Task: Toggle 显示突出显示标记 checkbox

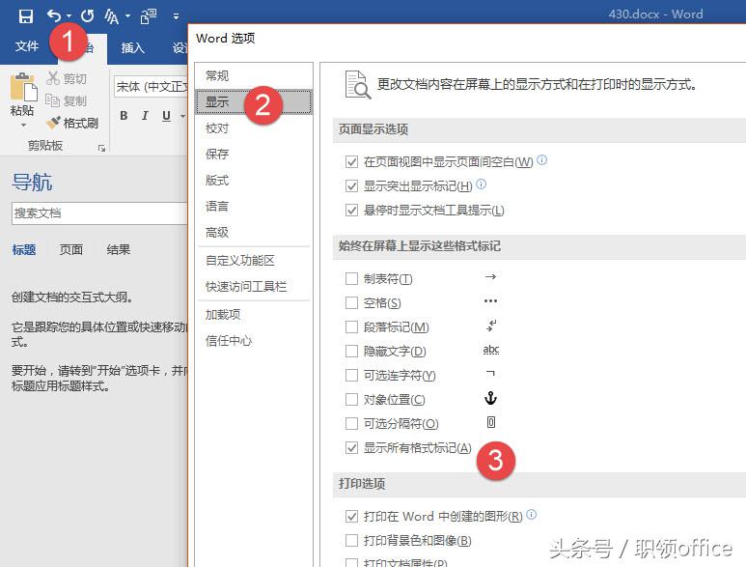Action: point(351,185)
